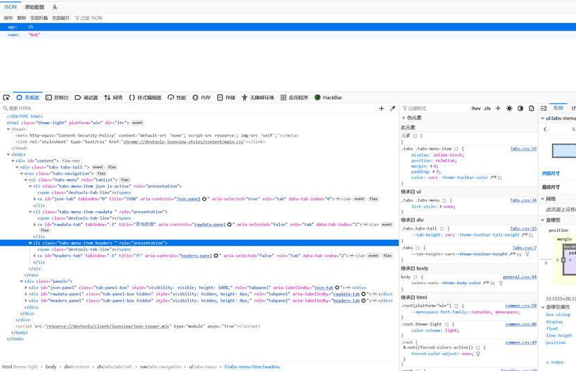Image resolution: width=576 pixels, height=371 pixels.
Task: Toggle light color scheme simulation
Action: (509, 108)
